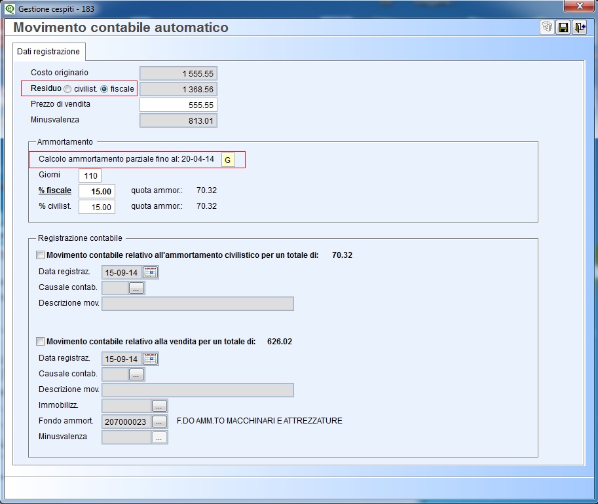This screenshot has height=504, width=598.
Task: Click the vendita total value 626.02
Action: (x=280, y=341)
